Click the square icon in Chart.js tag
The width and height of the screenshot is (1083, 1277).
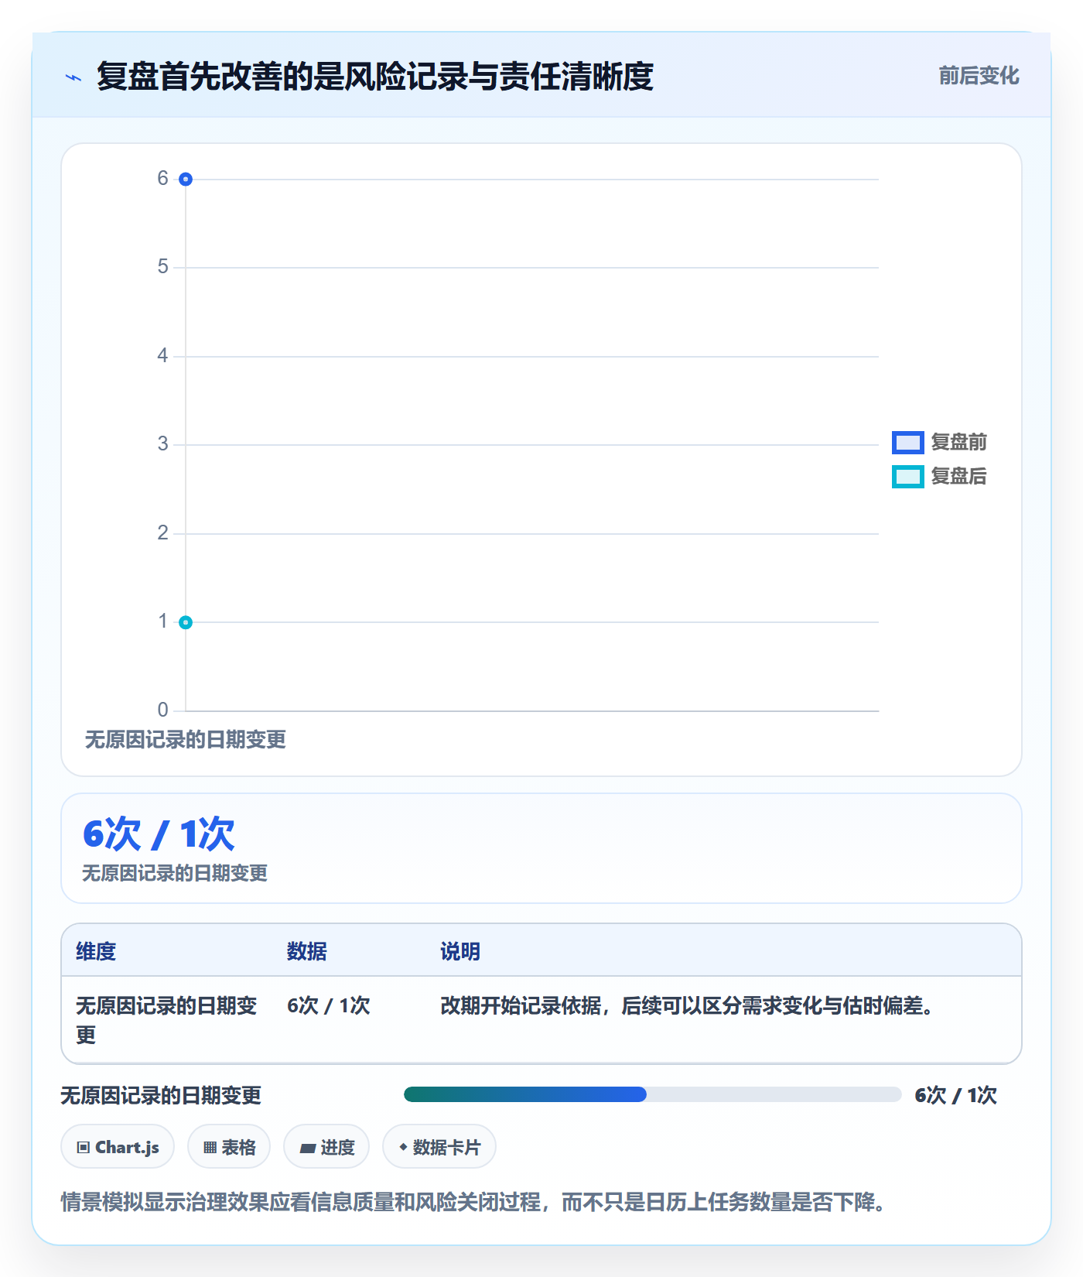(x=84, y=1148)
